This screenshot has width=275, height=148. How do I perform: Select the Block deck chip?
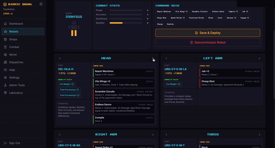[x=211, y=18]
